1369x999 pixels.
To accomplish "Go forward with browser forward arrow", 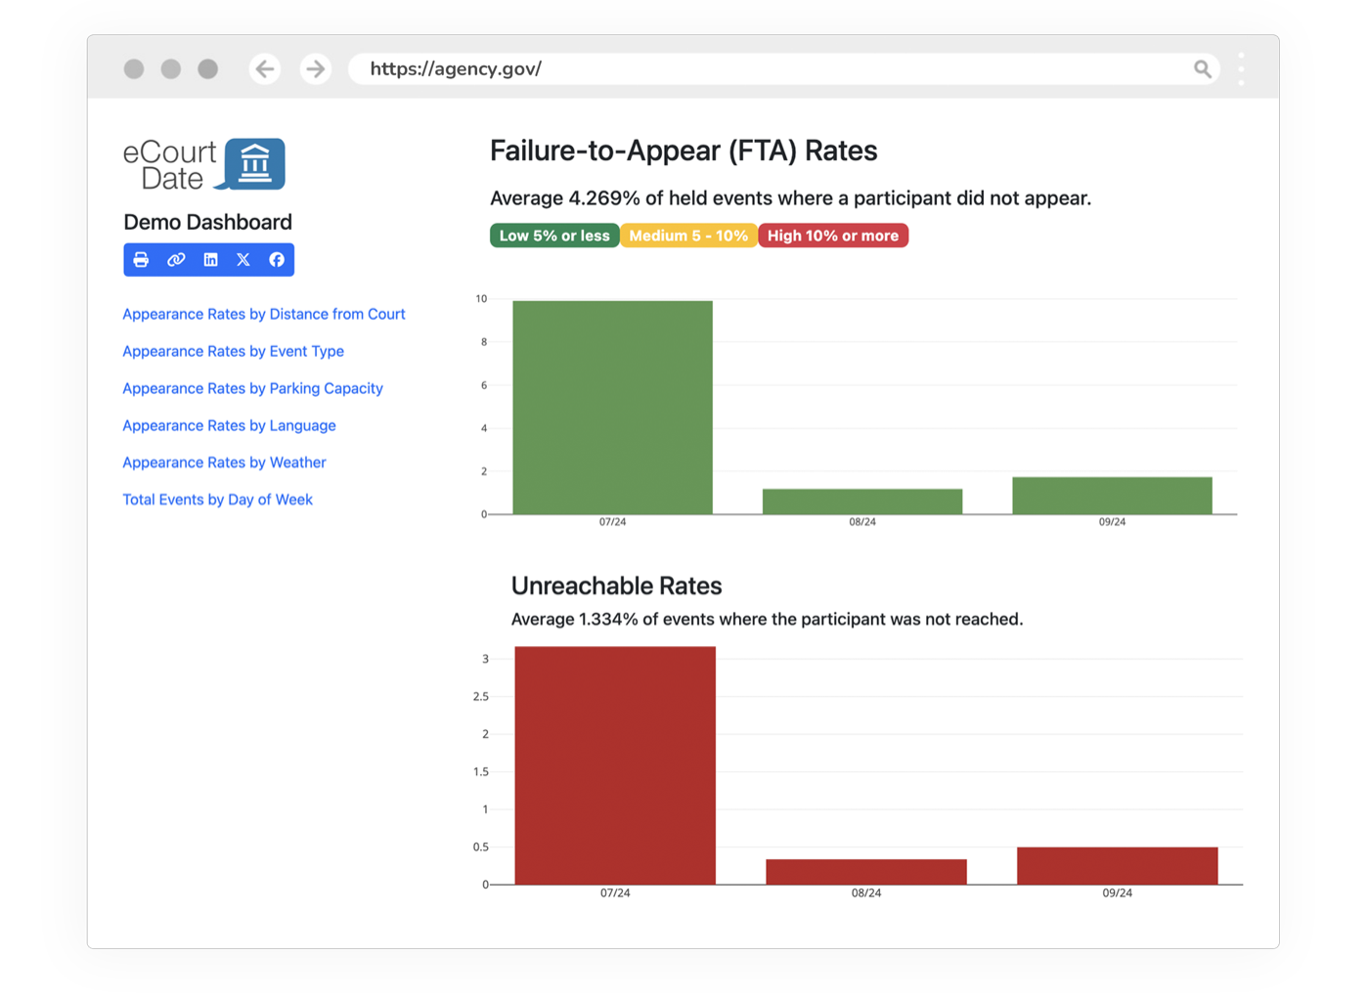I will [x=315, y=68].
